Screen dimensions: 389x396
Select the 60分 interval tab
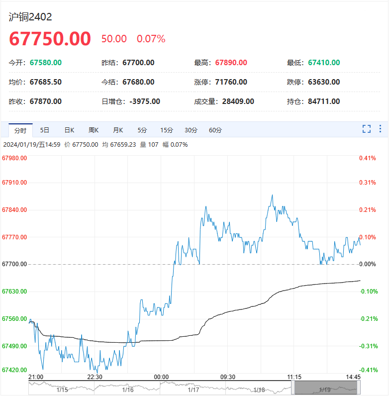[x=215, y=130]
